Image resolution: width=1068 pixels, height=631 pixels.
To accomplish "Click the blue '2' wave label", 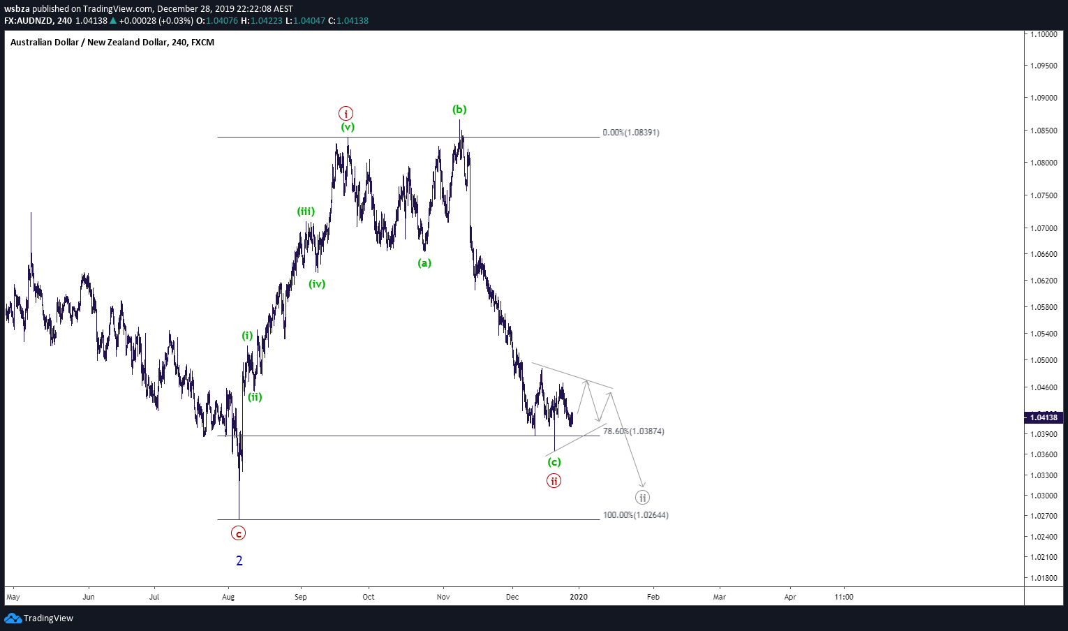I will (239, 561).
